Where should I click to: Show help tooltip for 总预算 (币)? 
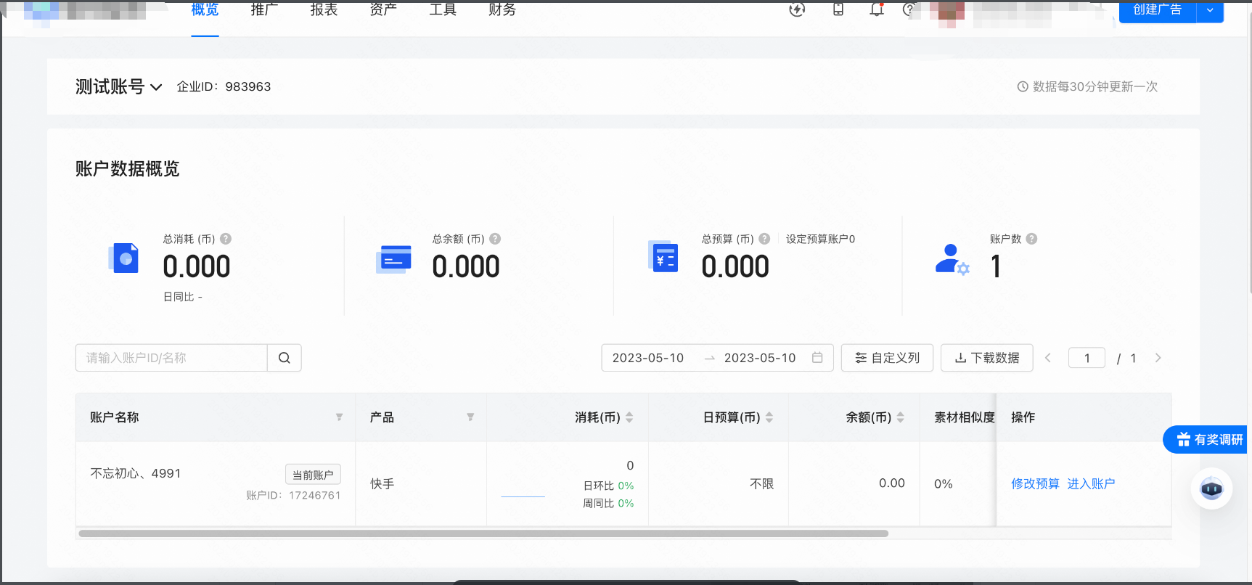pos(764,239)
